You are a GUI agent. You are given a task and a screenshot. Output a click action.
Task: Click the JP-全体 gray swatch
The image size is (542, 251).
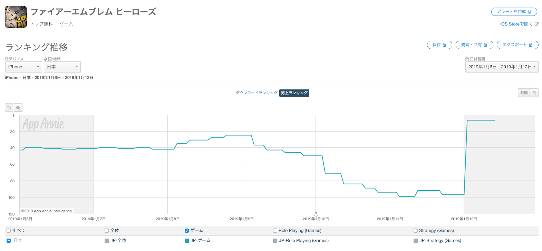click(107, 241)
